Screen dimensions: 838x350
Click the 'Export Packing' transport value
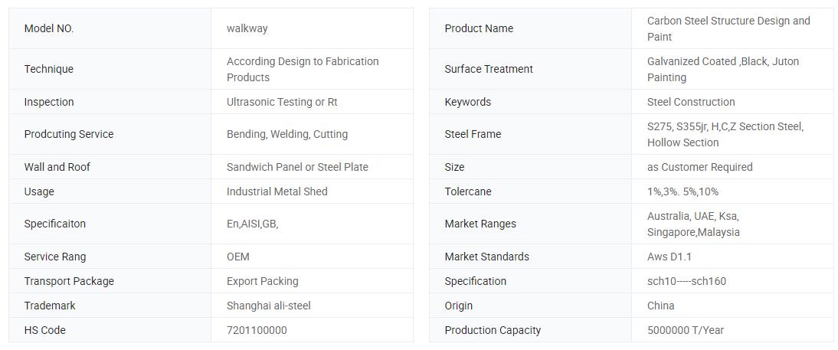263,282
